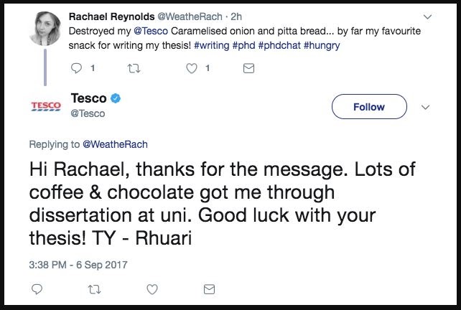Screen dimensions: 461x310
Task: Expand options menu on Rachael's tweet
Action: (x=428, y=16)
